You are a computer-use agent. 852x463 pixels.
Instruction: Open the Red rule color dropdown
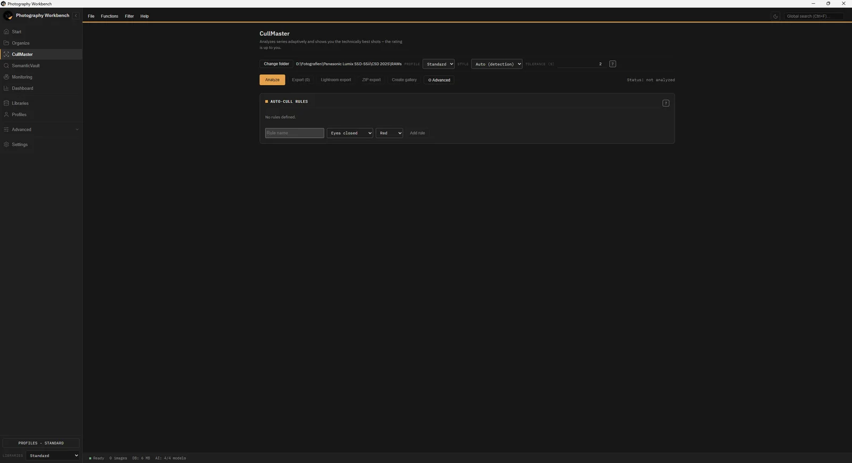pos(389,133)
